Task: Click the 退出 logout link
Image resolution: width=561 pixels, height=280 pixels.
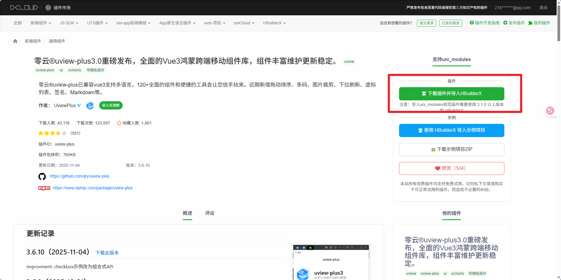Action: (543, 8)
